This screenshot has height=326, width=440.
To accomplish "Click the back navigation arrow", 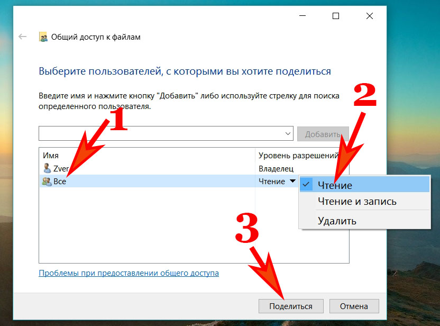I will point(21,36).
